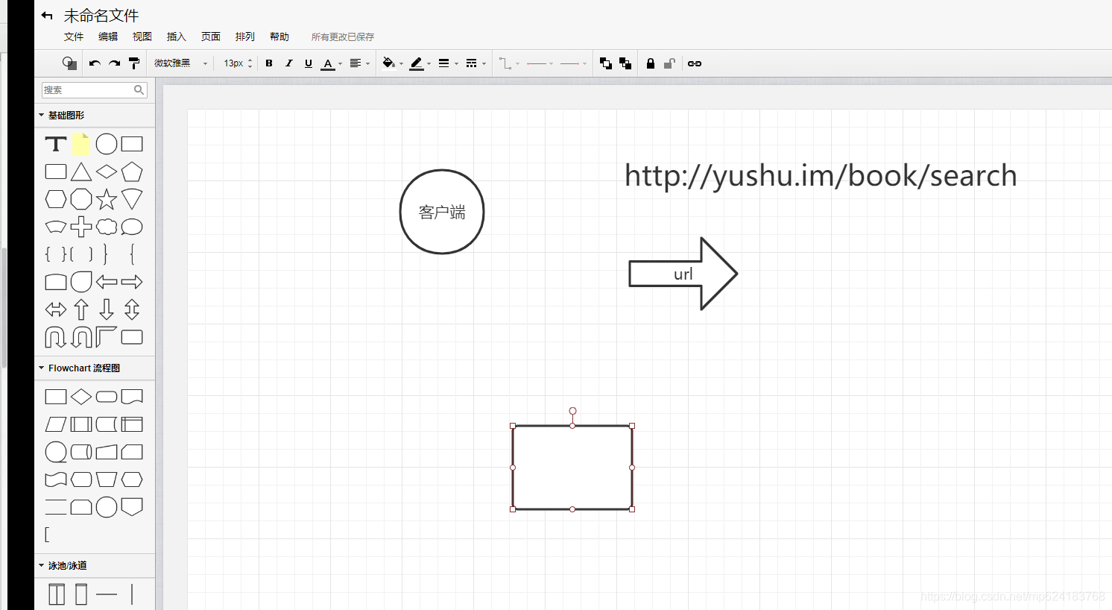This screenshot has width=1112, height=610.
Task: Open the connector type dropdown
Action: tap(509, 63)
